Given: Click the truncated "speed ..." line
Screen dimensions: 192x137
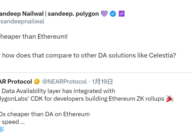Looking at the screenshot, I should (x=12, y=122).
